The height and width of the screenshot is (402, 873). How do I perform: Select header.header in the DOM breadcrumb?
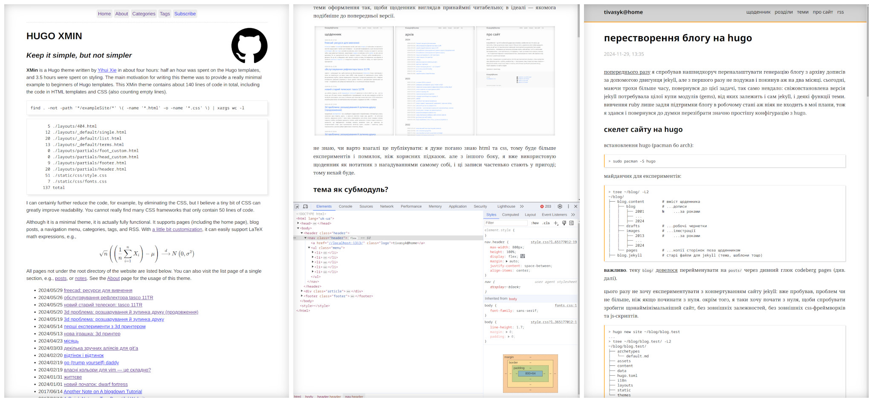pyautogui.click(x=329, y=396)
